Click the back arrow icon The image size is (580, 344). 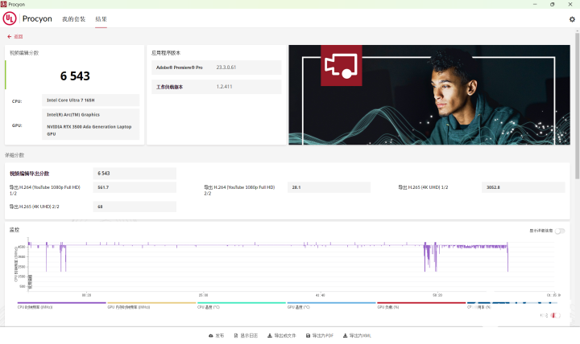tap(9, 36)
